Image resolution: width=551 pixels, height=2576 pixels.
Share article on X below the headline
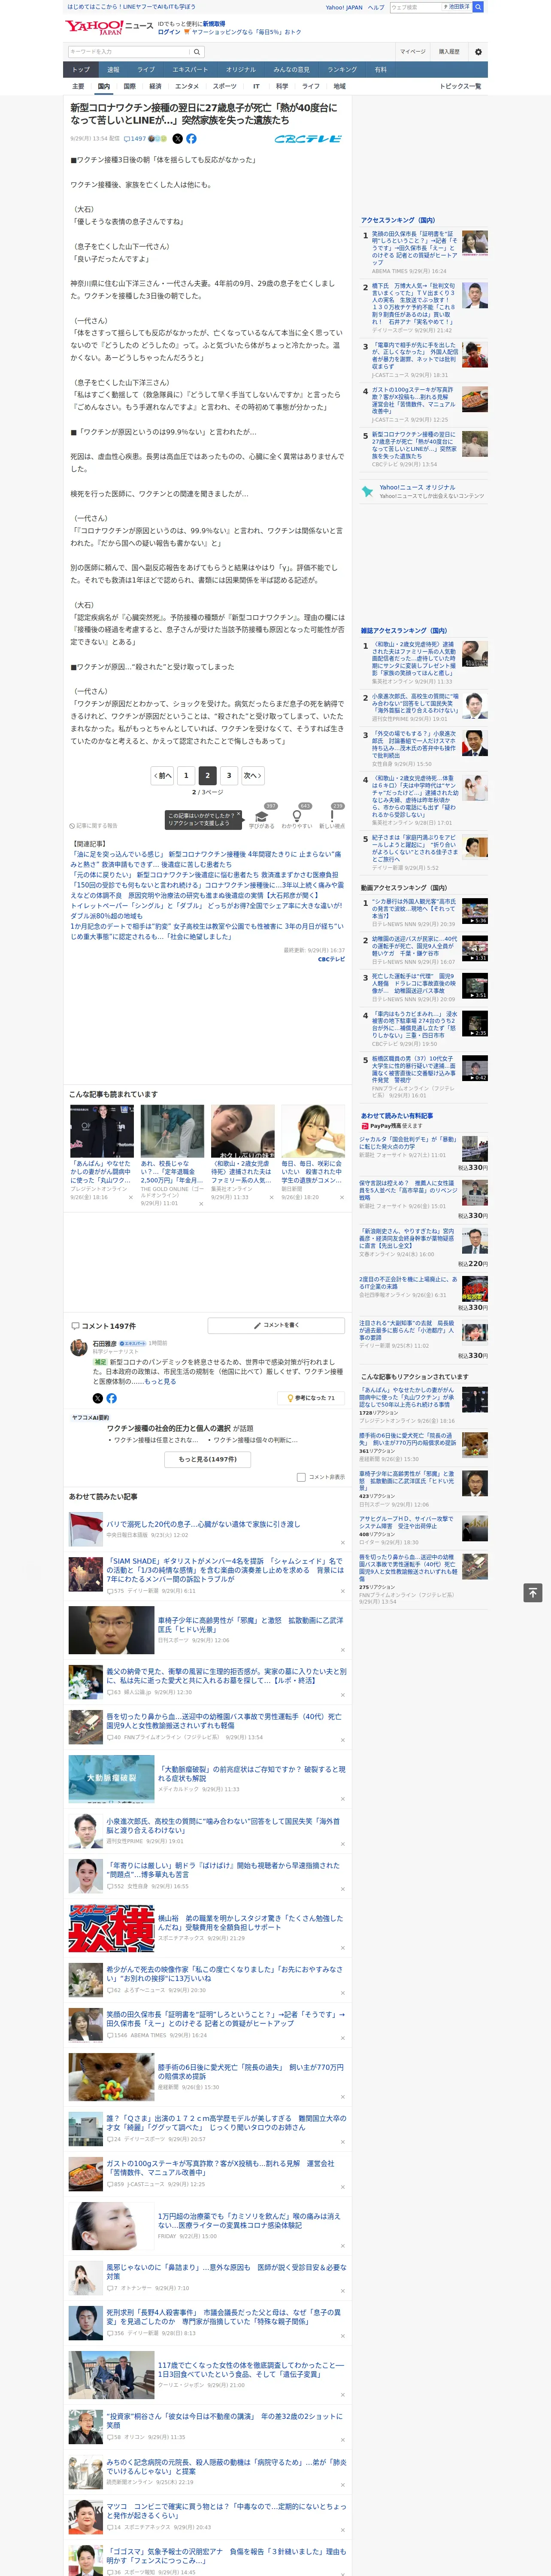178,139
